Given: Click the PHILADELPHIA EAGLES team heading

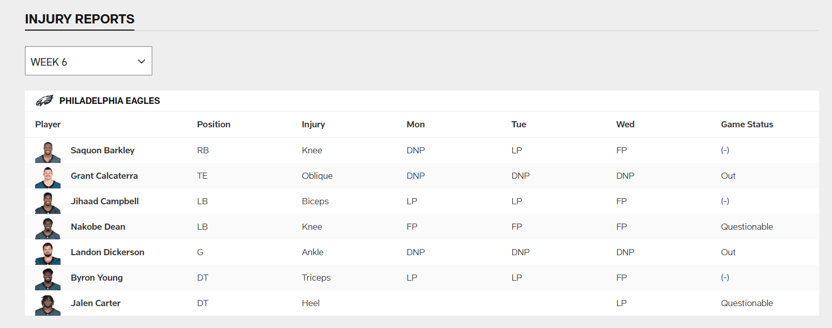Looking at the screenshot, I should click(x=109, y=101).
